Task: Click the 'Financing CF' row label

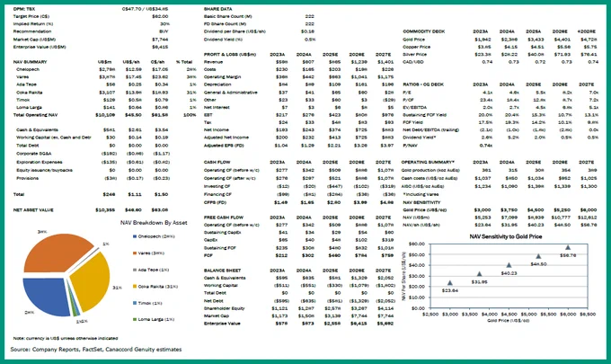Action: click(217, 194)
